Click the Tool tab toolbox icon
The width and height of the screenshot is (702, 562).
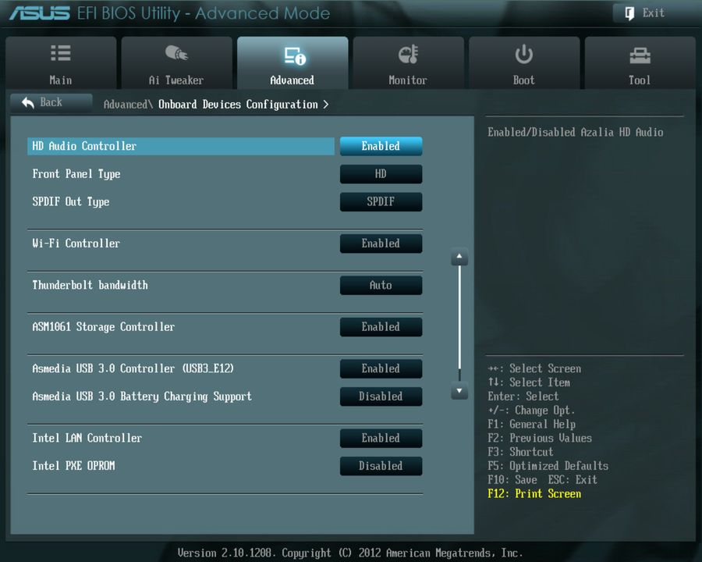[640, 55]
